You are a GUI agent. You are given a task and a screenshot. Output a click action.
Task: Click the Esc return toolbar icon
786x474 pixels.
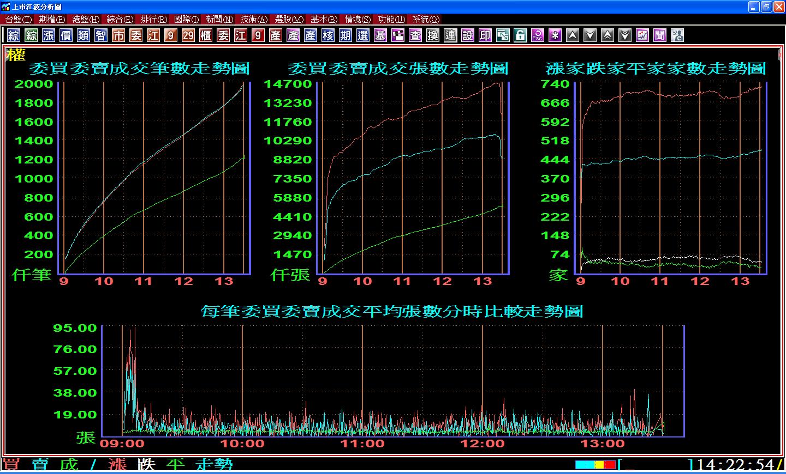click(538, 35)
